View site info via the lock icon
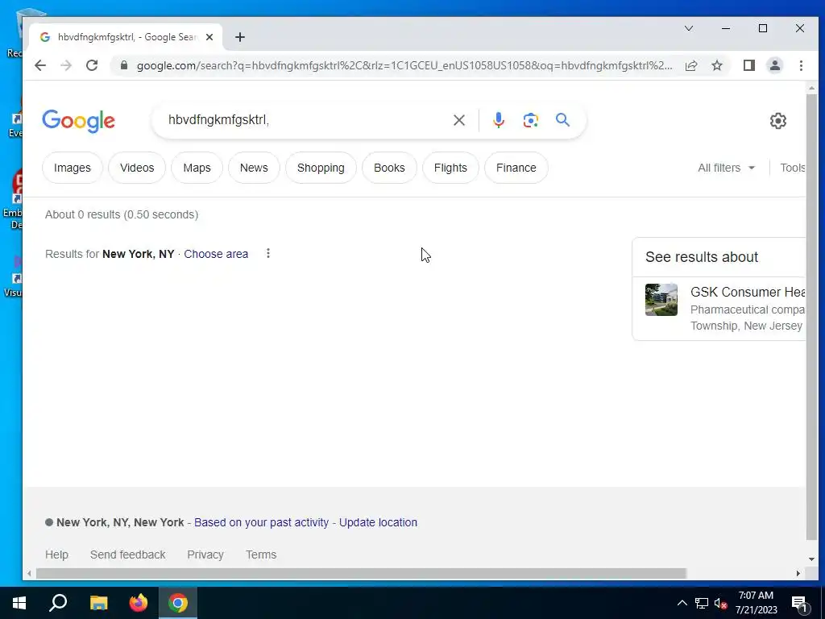Screen dimensions: 825x619 pos(124,65)
